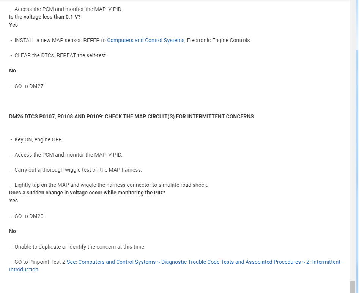This screenshot has width=359, height=293.
Task: Click the 'Carry out a thorough wiggle test' step
Action: tap(78, 170)
